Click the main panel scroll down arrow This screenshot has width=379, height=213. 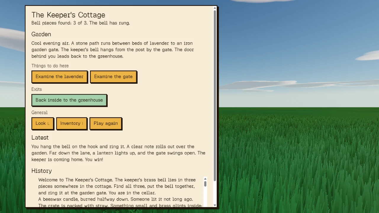click(x=215, y=205)
